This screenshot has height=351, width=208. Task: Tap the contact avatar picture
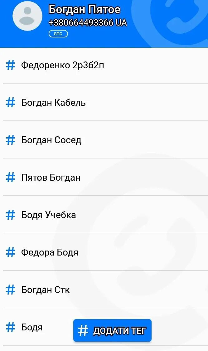tap(27, 16)
